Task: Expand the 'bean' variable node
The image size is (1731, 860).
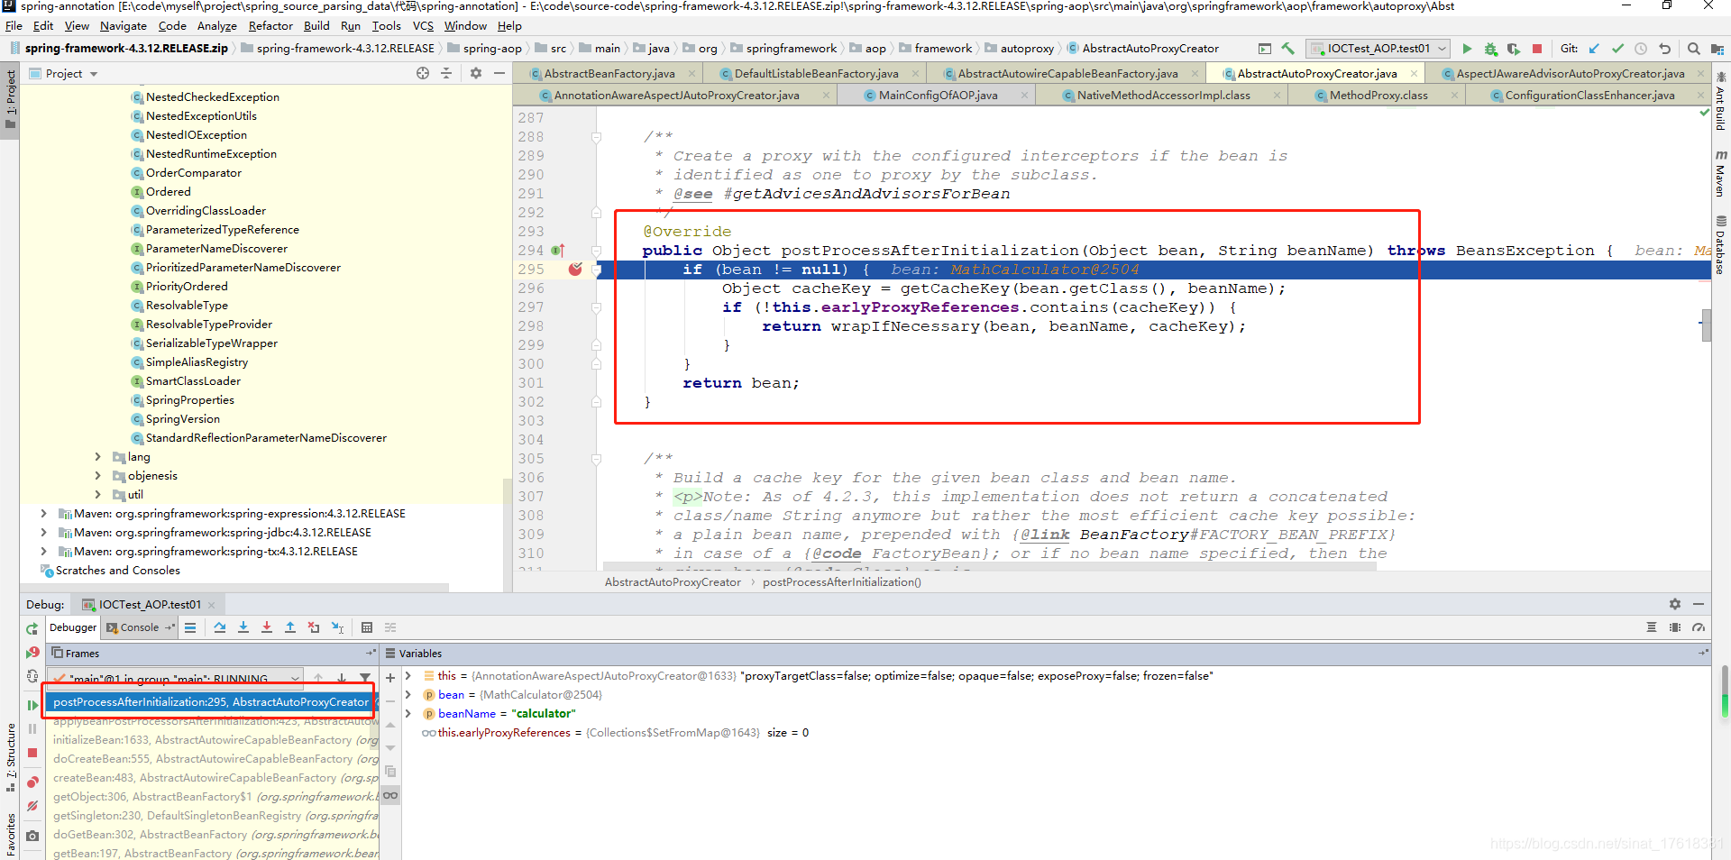Action: click(x=408, y=694)
